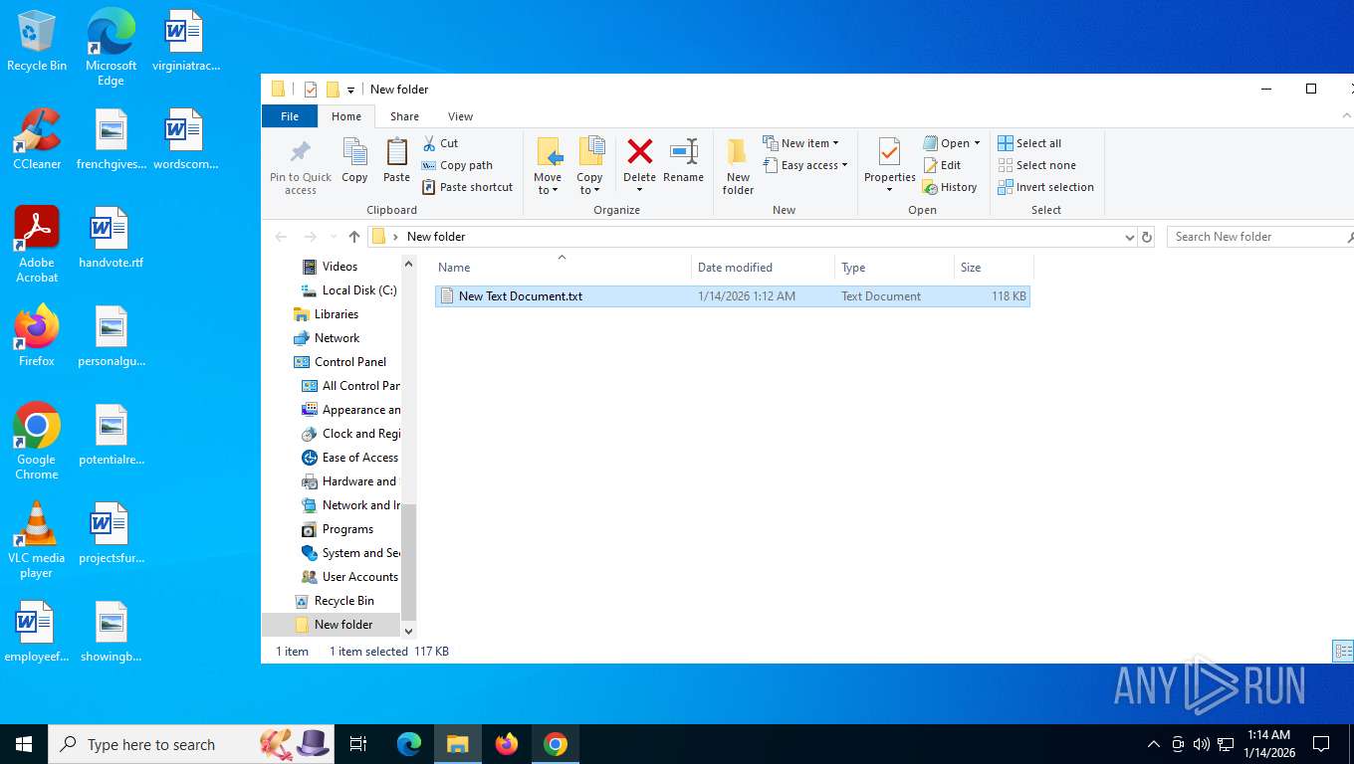Select Recycle Bin in the navigation pane
Viewport: 1354px width, 764px height.
pos(343,601)
